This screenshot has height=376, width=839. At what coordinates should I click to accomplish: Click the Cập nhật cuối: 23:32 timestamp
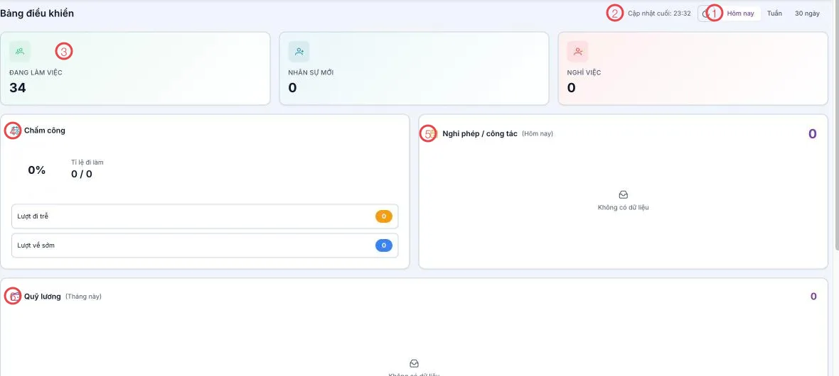[x=659, y=13]
